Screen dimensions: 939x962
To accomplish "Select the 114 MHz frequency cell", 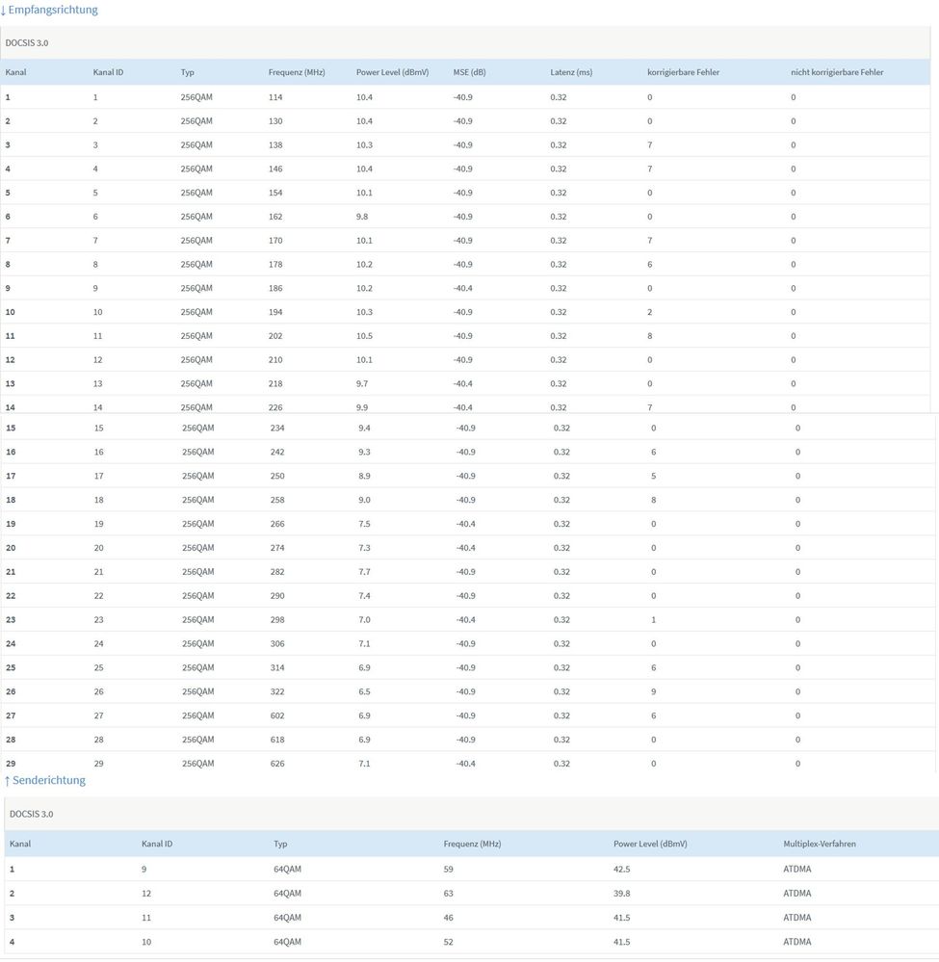I will [x=275, y=97].
